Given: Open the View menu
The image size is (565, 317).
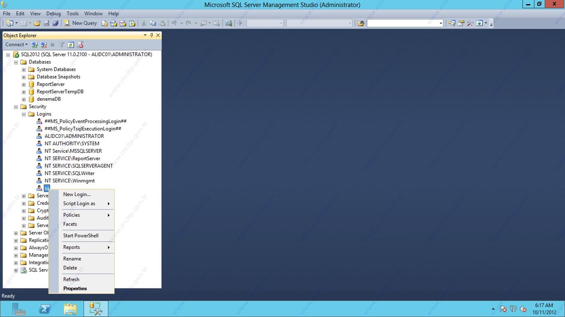Looking at the screenshot, I should pos(35,14).
